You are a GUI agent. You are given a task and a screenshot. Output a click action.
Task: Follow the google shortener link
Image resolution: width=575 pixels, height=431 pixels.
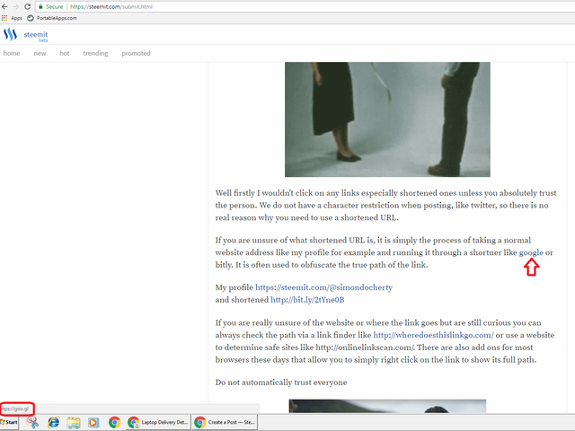coord(531,252)
